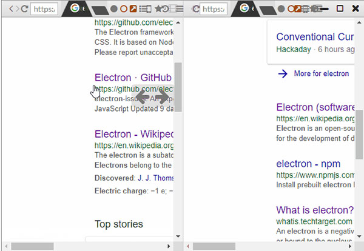Close the browser window
This screenshot has height=251, width=364.
356,8
